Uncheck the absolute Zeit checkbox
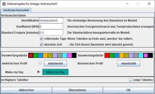155x94 pixels. coord(42,44)
